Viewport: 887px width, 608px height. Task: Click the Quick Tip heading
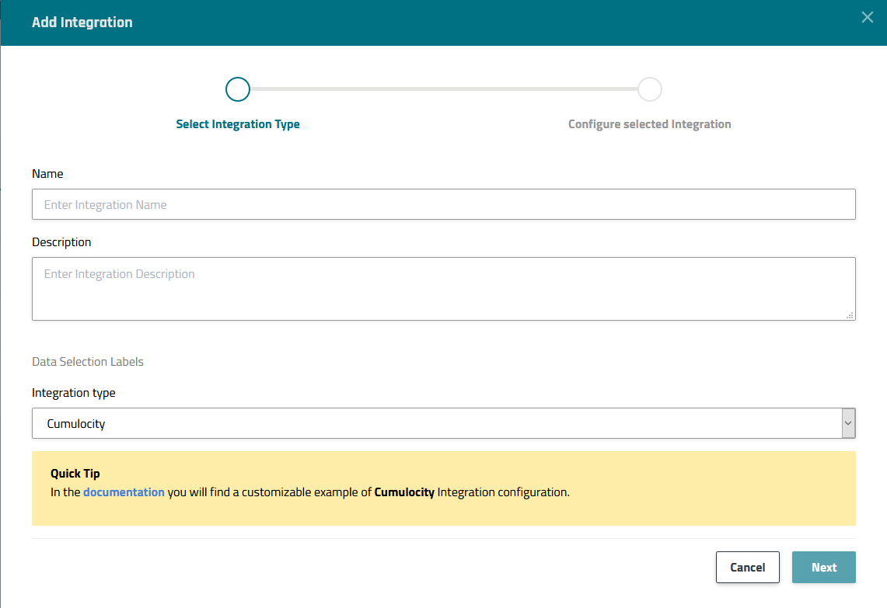(x=75, y=474)
